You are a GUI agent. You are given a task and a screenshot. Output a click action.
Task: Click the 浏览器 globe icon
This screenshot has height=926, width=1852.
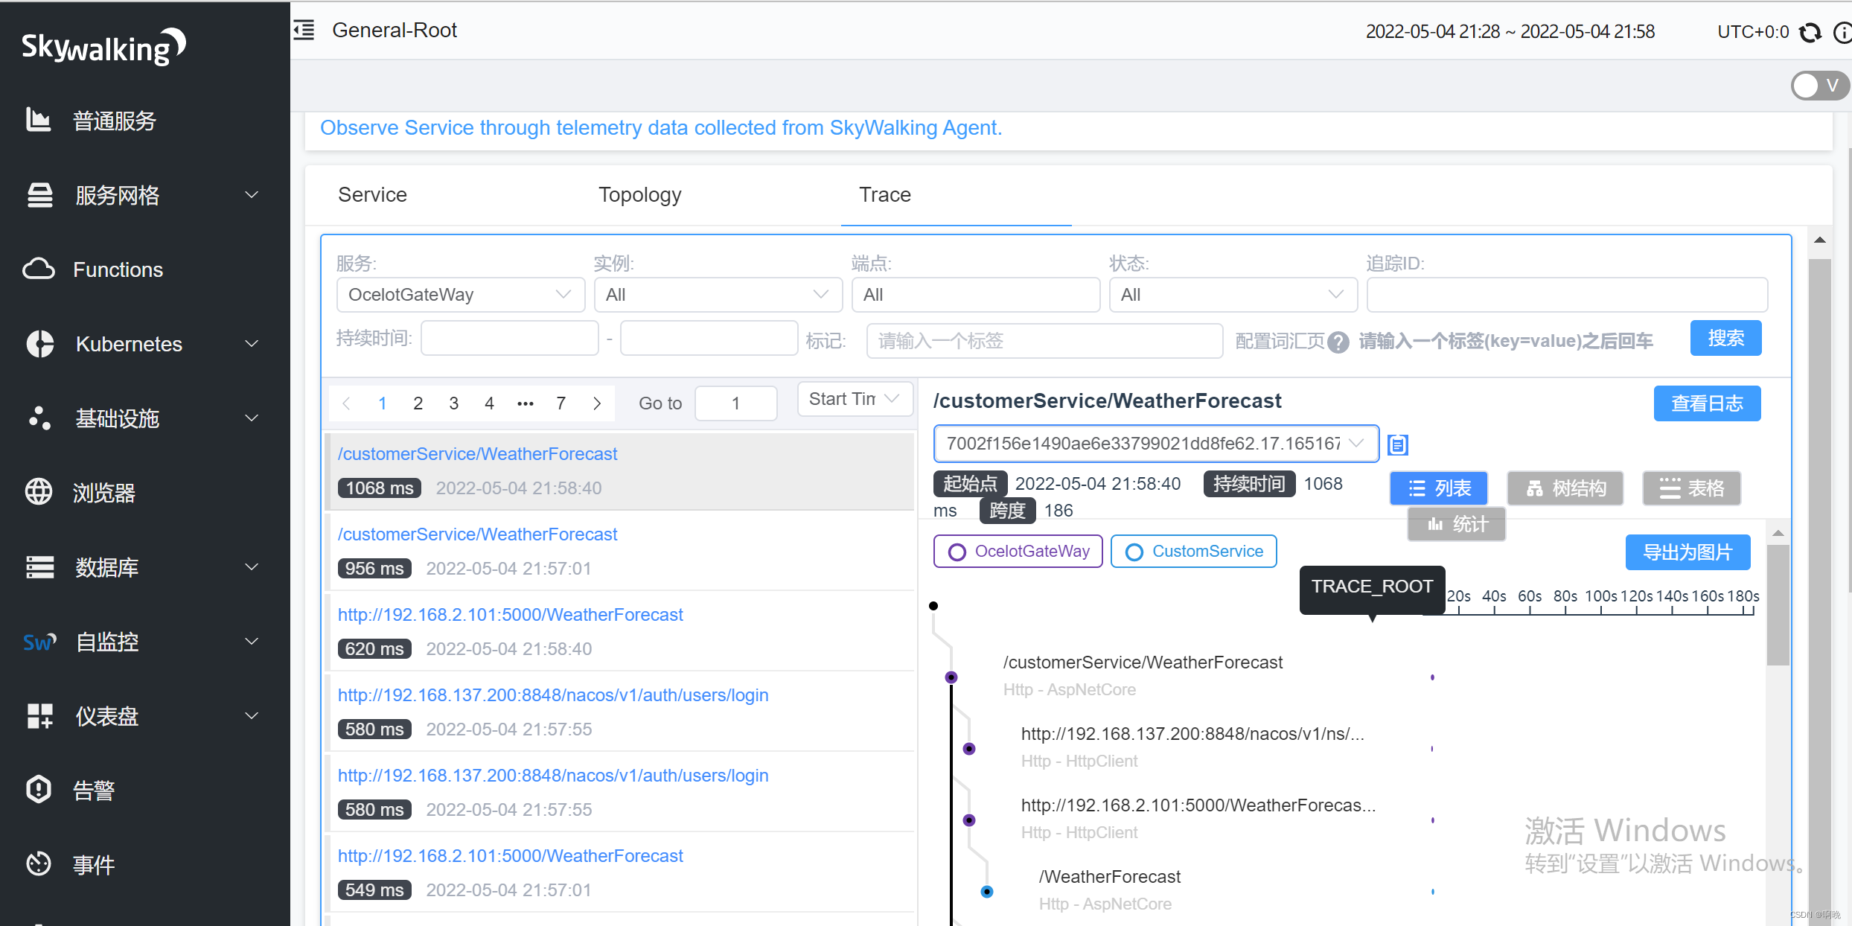[39, 492]
